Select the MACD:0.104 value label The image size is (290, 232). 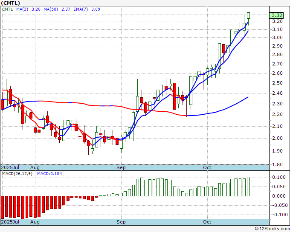[x=49, y=174]
